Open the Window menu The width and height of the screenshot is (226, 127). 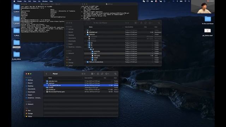[x=45, y=1]
